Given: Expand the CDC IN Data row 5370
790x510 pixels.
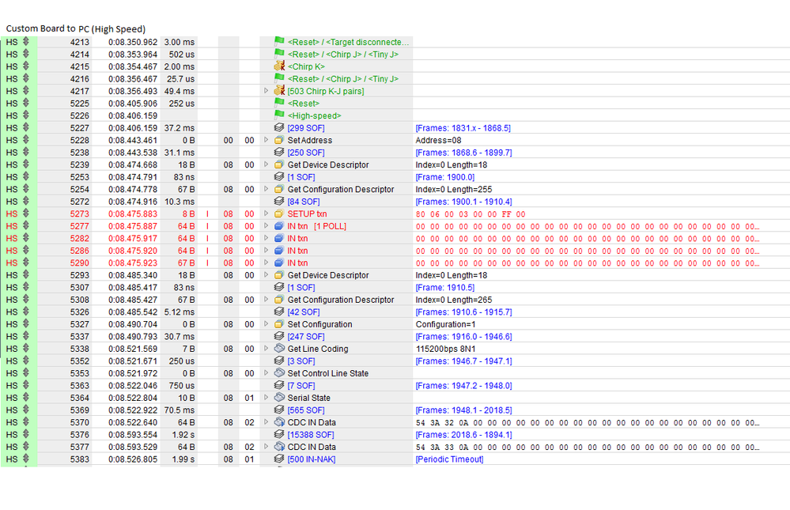Looking at the screenshot, I should tap(266, 421).
